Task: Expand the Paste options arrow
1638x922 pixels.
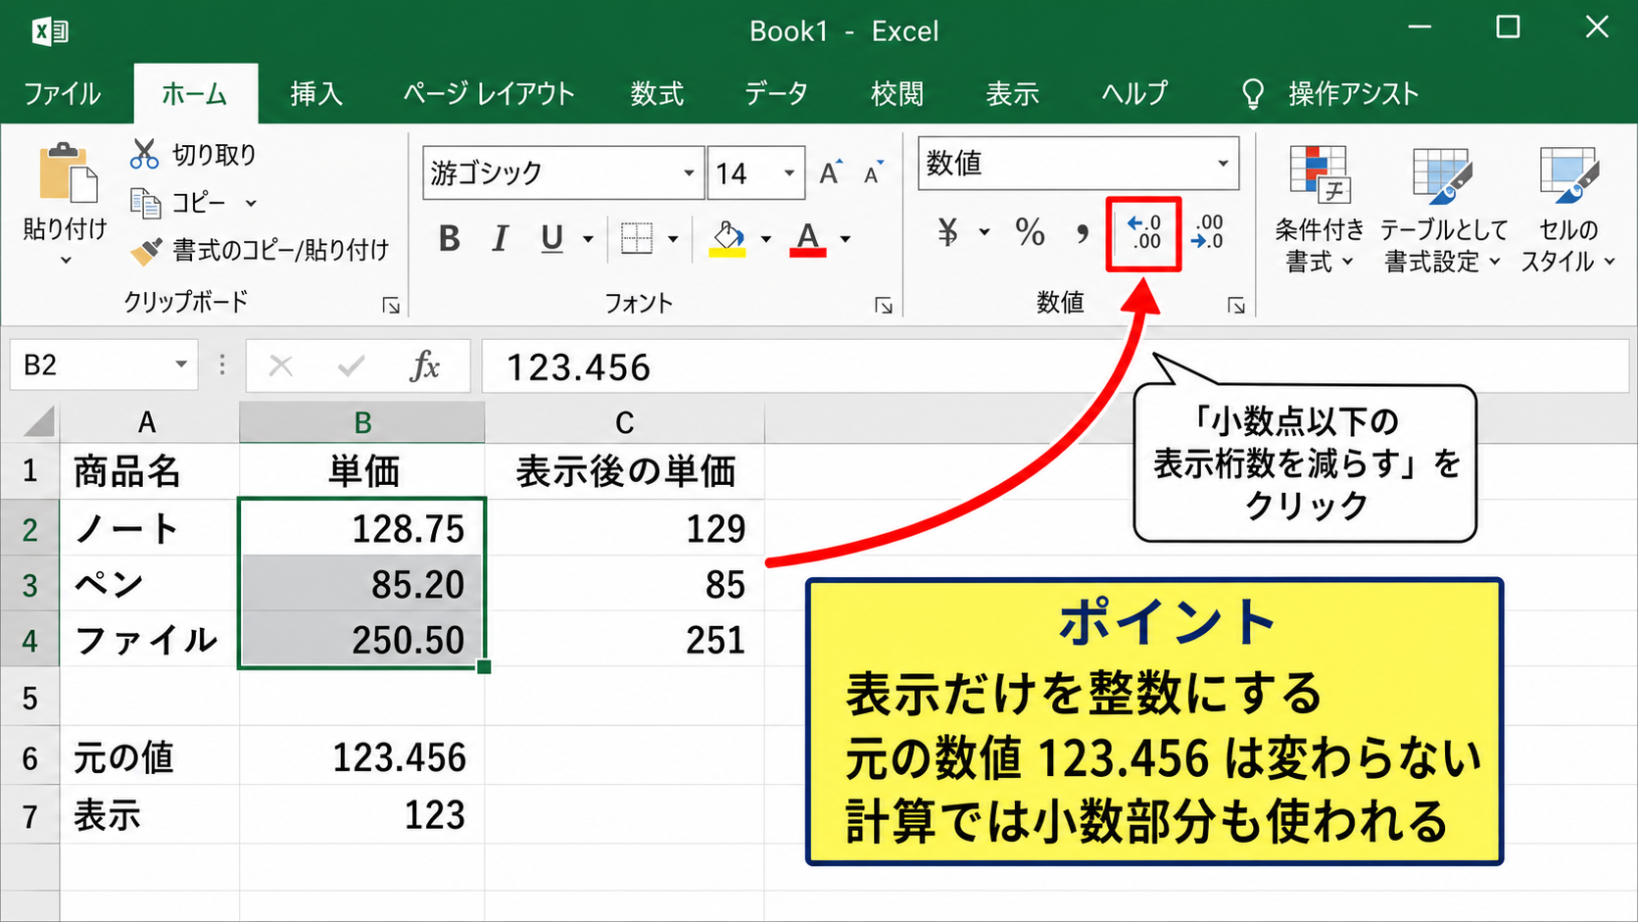Action: [66, 260]
